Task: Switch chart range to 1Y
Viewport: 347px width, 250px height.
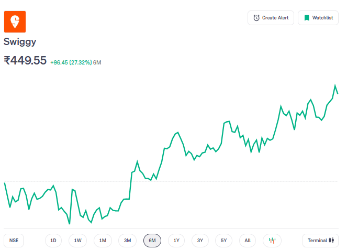Action: click(x=176, y=241)
